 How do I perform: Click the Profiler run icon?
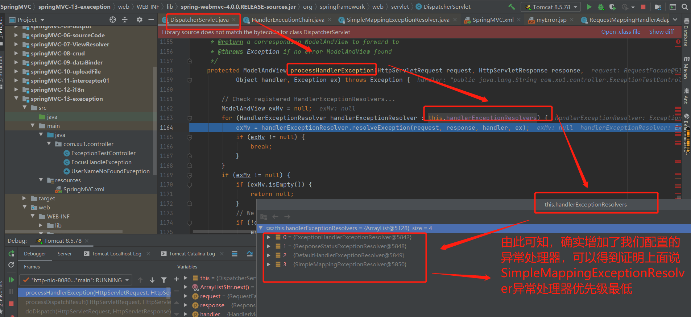click(625, 7)
